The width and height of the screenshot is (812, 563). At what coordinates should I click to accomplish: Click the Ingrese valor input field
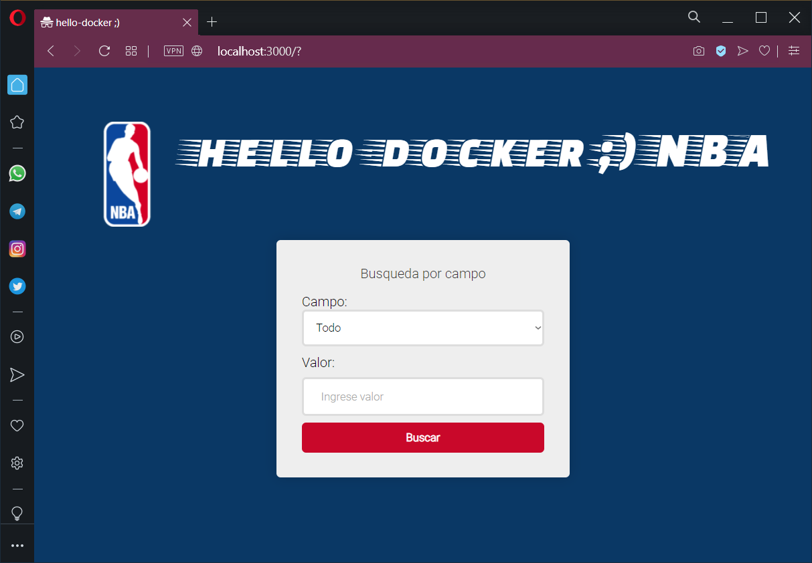(423, 397)
